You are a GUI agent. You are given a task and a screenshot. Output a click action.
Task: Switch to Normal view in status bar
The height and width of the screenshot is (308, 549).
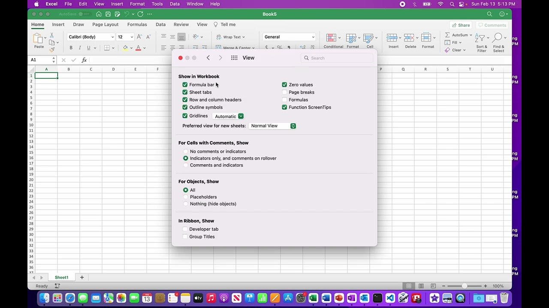click(x=409, y=286)
